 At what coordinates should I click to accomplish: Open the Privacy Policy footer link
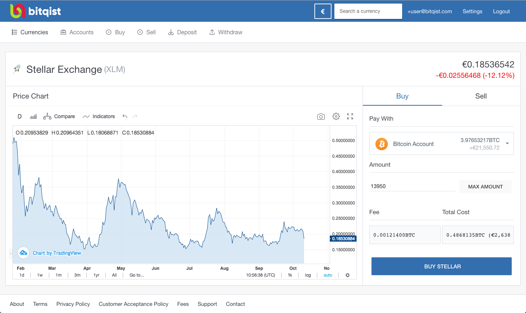73,304
